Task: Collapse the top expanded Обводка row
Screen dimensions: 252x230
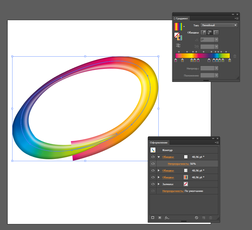Action: [x=159, y=157]
